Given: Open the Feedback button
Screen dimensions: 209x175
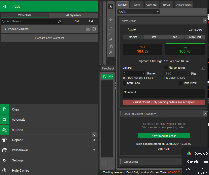Looking at the screenshot, I should coord(108,68).
